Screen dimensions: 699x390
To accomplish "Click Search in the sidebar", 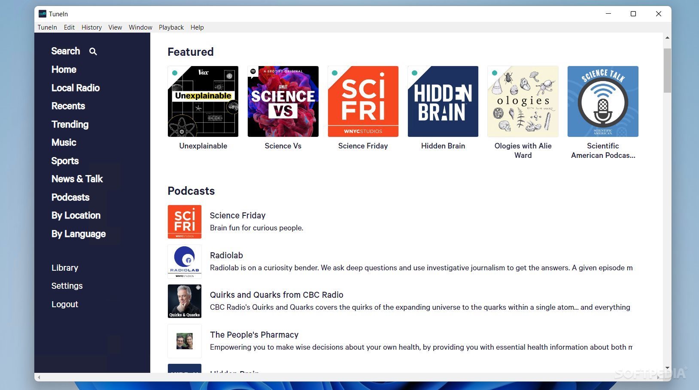I will pos(66,51).
